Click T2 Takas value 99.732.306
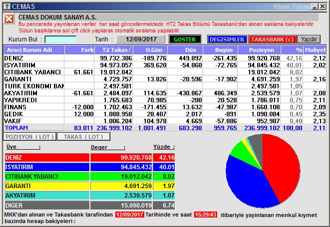 point(116,58)
